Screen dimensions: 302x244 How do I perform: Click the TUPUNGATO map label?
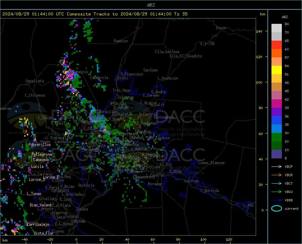click(60, 191)
